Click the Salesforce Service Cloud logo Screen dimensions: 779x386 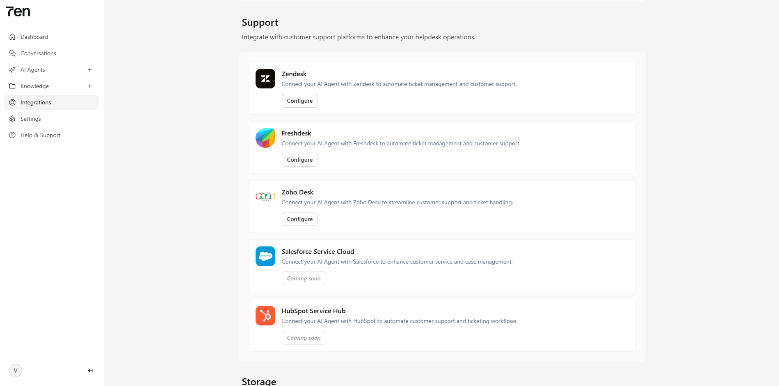click(x=265, y=256)
